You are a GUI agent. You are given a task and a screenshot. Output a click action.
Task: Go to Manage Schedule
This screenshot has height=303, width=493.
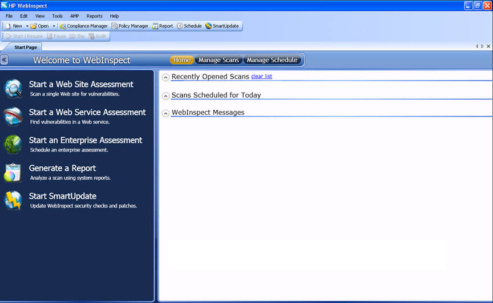pyautogui.click(x=272, y=60)
